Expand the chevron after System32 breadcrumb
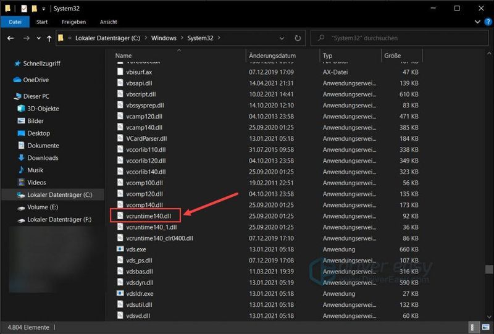 (219, 38)
